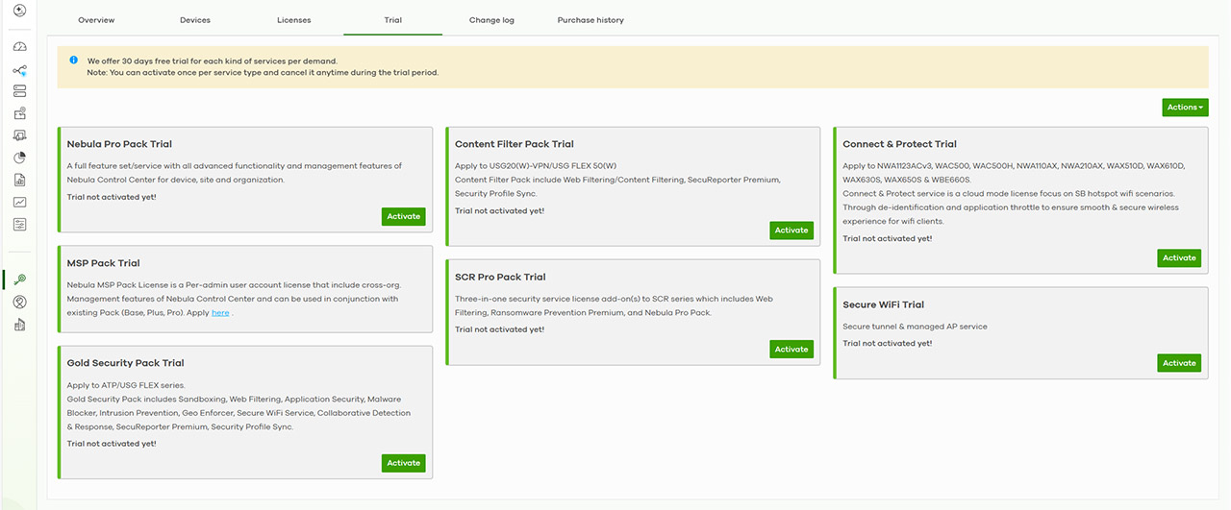Open the stacked devices sidebar icon
The width and height of the screenshot is (1231, 510).
(19, 91)
